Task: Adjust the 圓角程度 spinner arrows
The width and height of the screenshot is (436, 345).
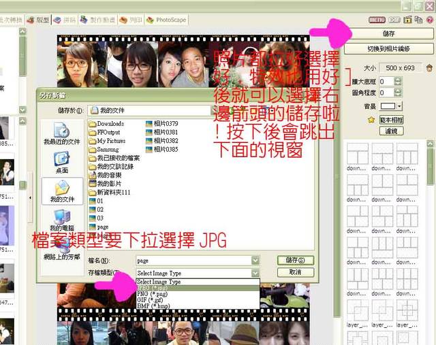Action: pyautogui.click(x=398, y=93)
